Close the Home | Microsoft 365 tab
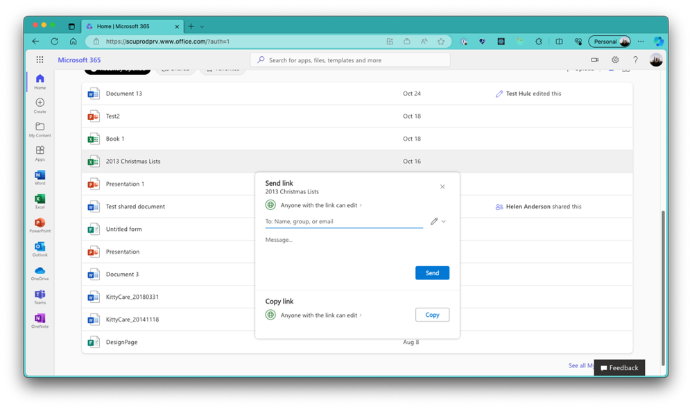This screenshot has width=692, height=409. click(177, 26)
